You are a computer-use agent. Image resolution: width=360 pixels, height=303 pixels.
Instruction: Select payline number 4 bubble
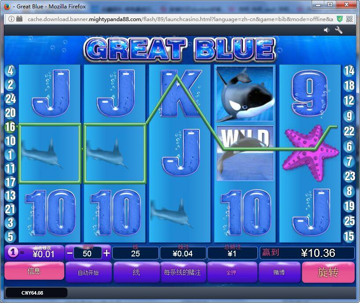(10, 70)
